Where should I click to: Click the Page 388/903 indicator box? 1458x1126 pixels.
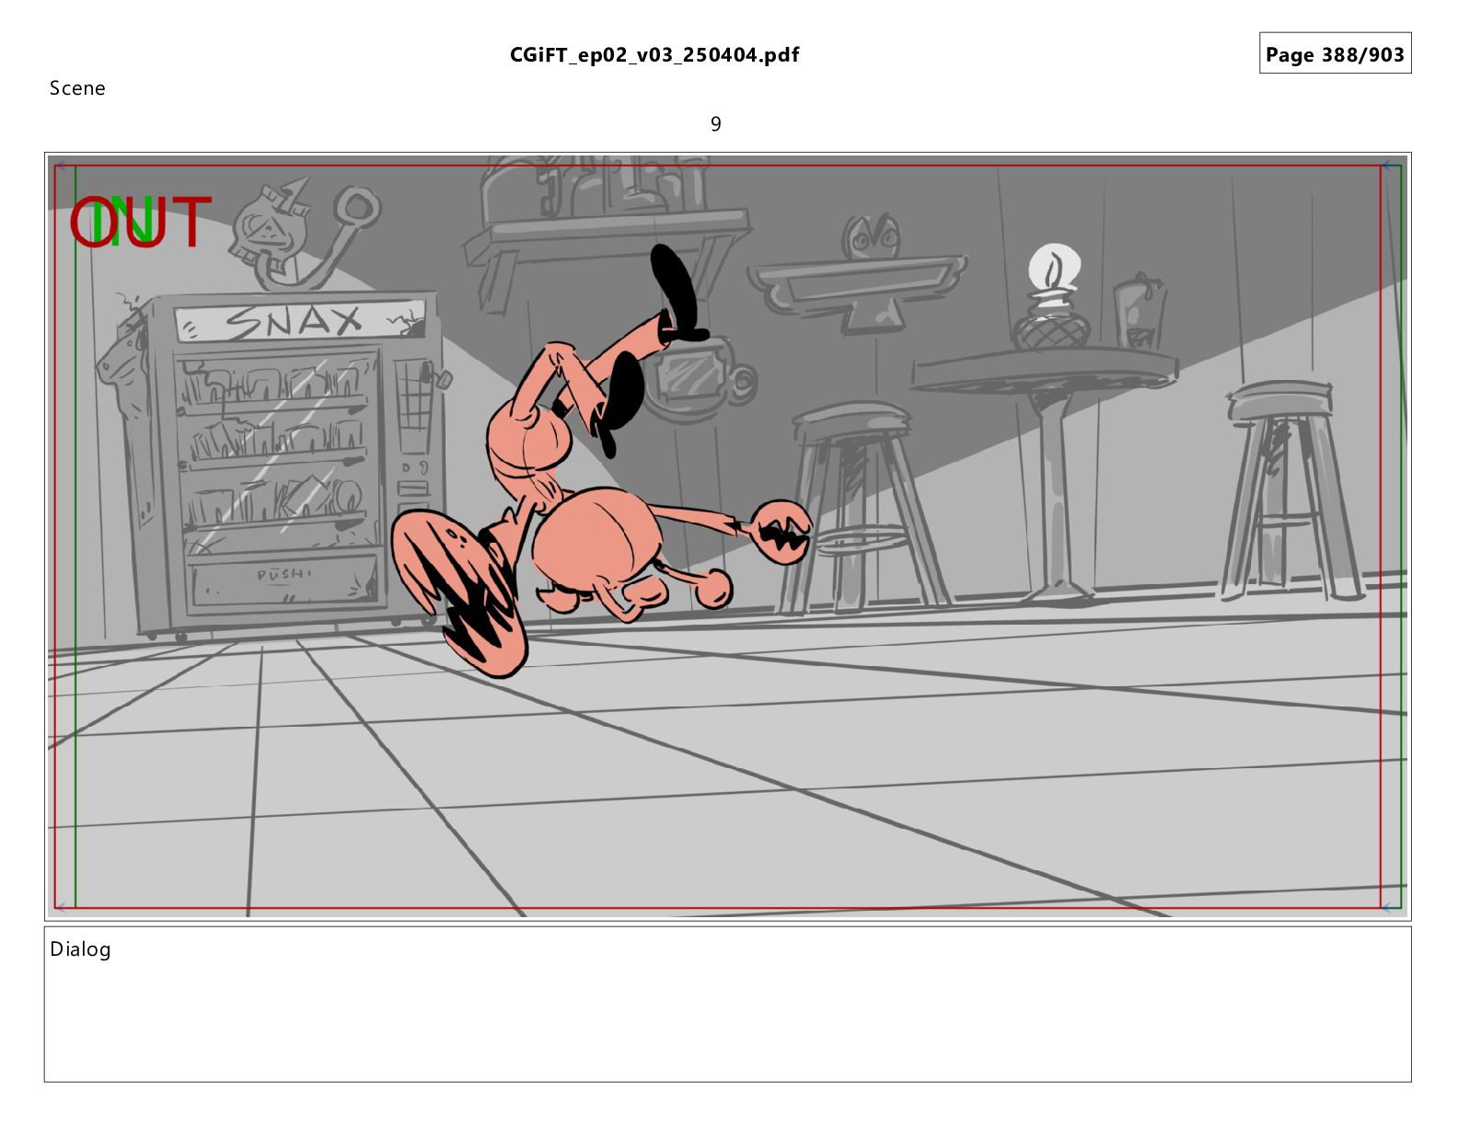pos(1335,53)
